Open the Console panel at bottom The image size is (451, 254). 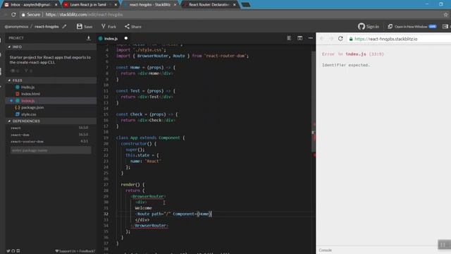pos(326,250)
